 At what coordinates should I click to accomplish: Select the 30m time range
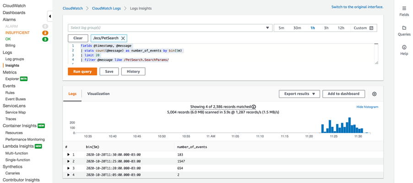[297, 28]
